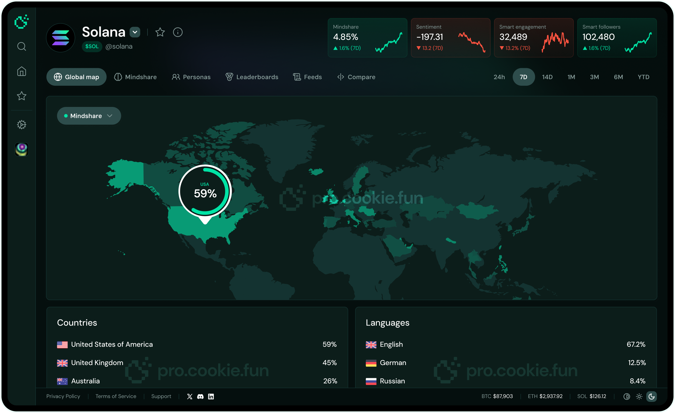Image resolution: width=675 pixels, height=413 pixels.
Task: Open the Sentiment −197.31 stat card
Action: 451,38
